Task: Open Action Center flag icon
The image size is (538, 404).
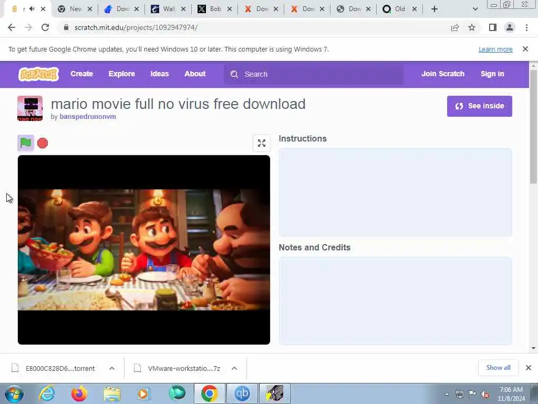Action: click(472, 394)
